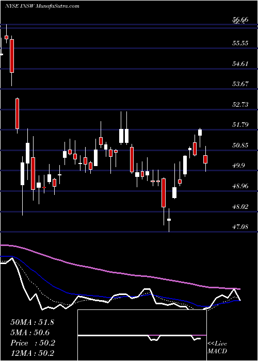The image size is (258, 361).
Task: Click the 51.79 price axis label
Action: [x=240, y=125]
